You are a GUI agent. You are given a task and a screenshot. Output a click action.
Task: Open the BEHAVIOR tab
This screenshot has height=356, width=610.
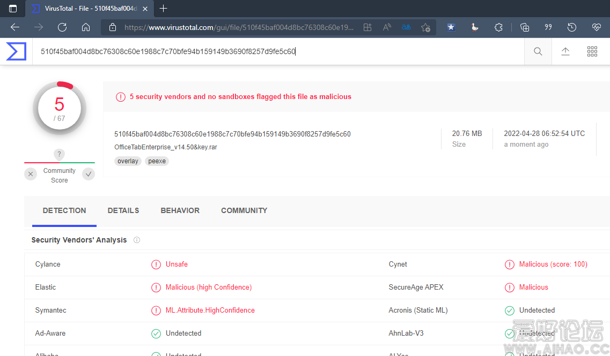pos(180,210)
